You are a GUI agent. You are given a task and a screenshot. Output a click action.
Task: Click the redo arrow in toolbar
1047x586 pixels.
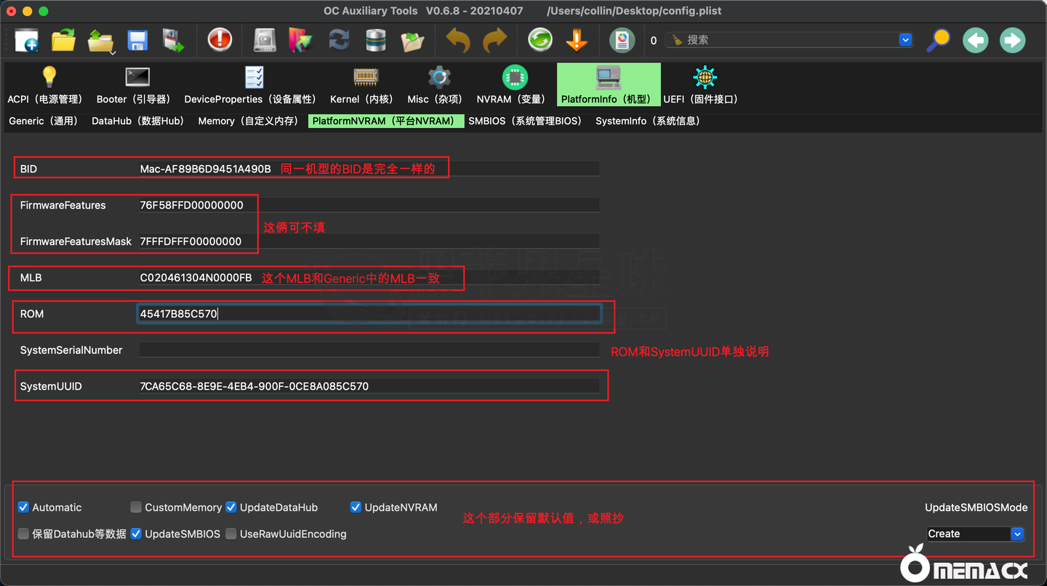point(495,40)
